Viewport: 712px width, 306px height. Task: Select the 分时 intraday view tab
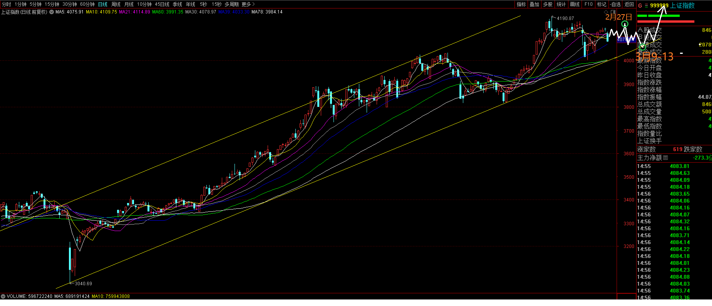coord(7,4)
